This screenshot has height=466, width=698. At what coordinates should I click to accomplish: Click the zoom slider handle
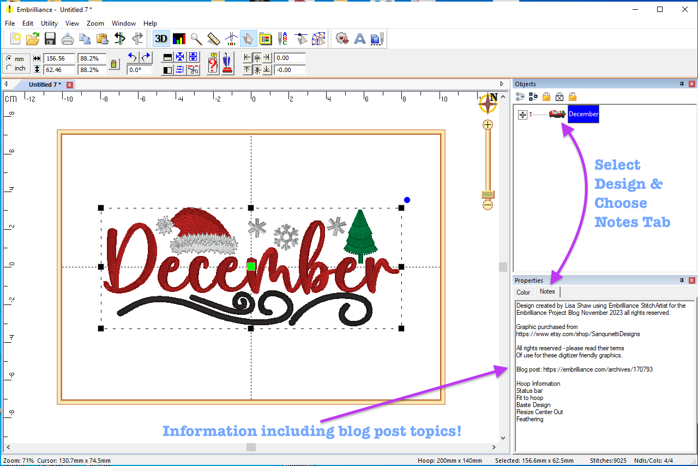(488, 194)
